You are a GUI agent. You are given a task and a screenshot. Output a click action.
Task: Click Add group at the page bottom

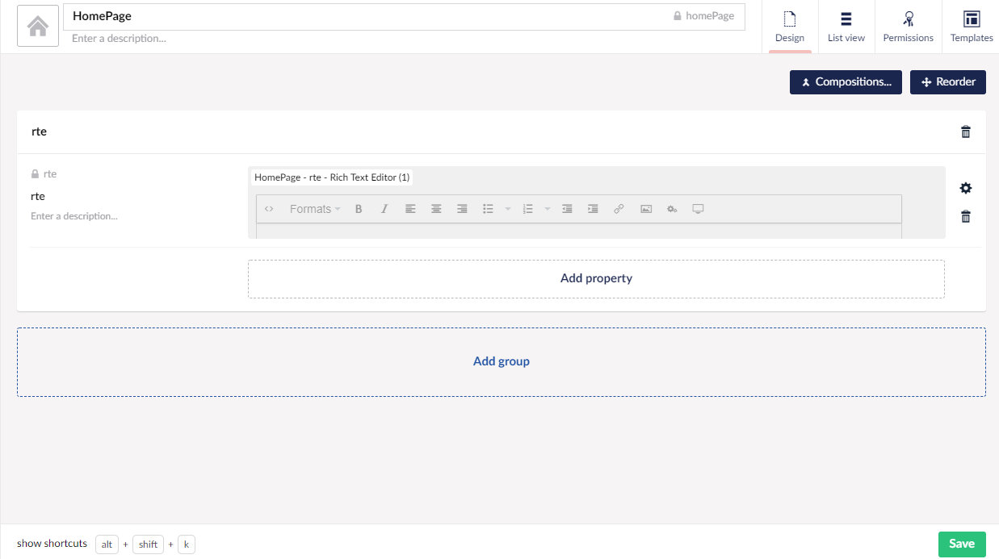click(x=501, y=361)
